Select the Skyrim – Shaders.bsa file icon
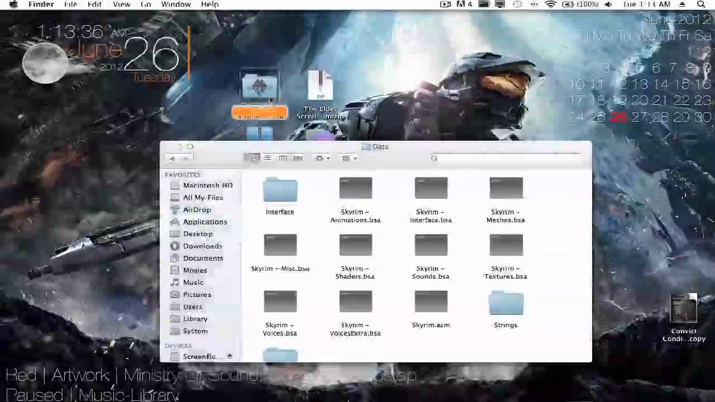Image resolution: width=715 pixels, height=402 pixels. [355, 245]
